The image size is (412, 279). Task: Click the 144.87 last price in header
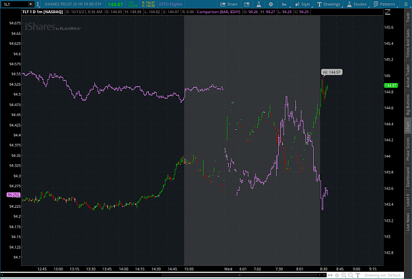pyautogui.click(x=115, y=5)
